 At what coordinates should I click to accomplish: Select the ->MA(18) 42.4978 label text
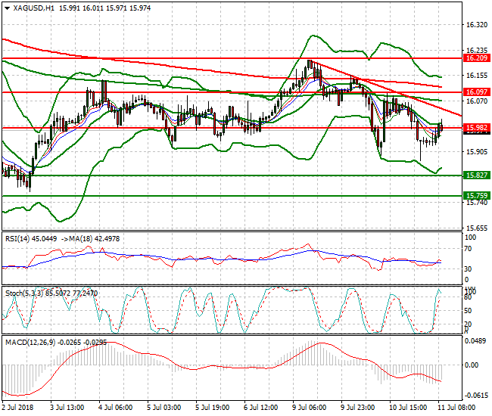[x=90, y=239]
